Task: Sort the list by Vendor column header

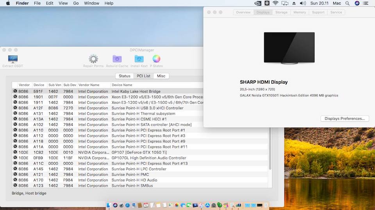Action: point(24,85)
